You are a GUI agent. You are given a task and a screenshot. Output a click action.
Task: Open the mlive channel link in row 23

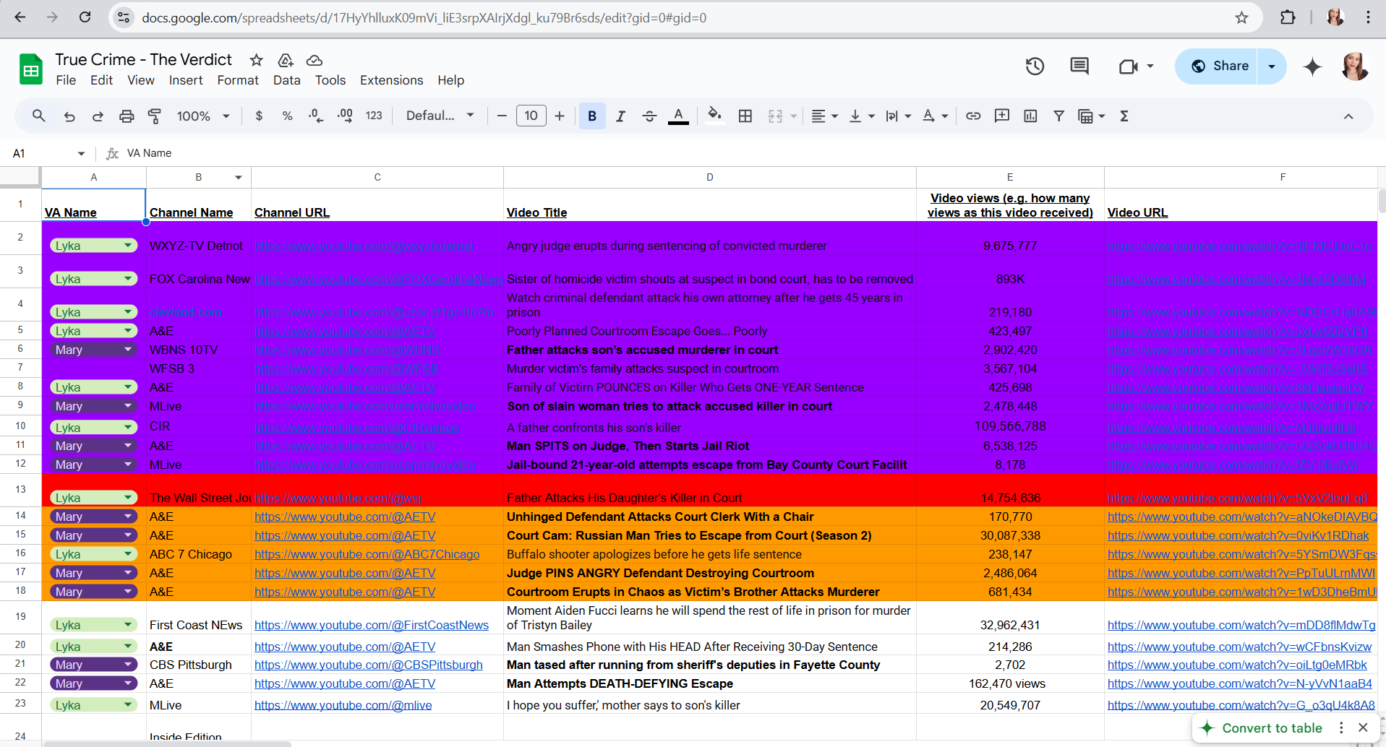(x=343, y=705)
